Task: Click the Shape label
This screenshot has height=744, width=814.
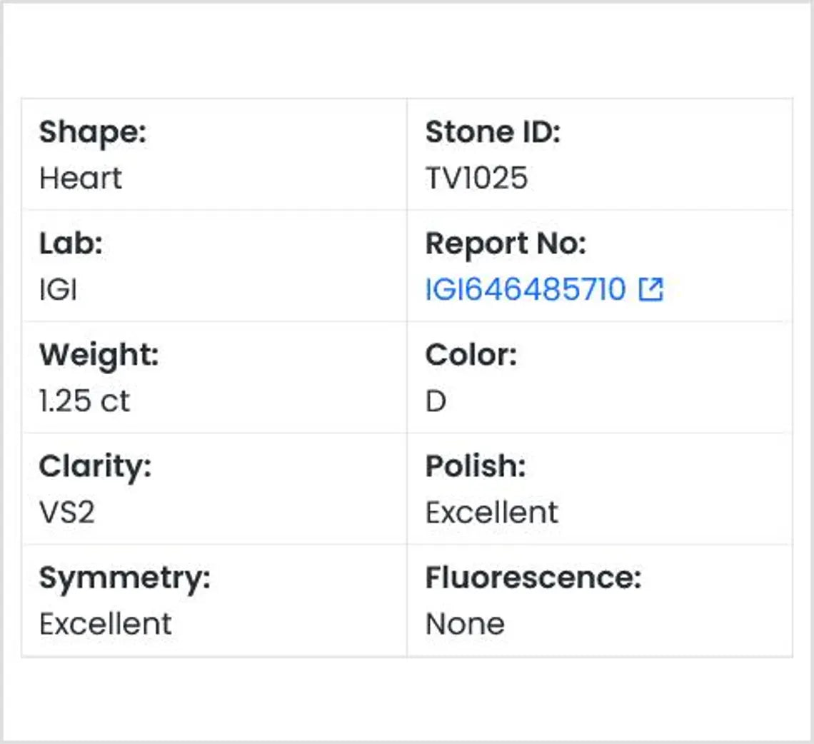Action: (x=92, y=133)
